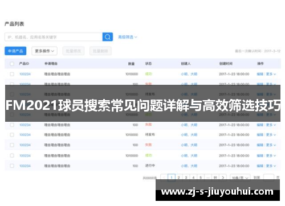Click the 数量 column header

click(x=132, y=64)
